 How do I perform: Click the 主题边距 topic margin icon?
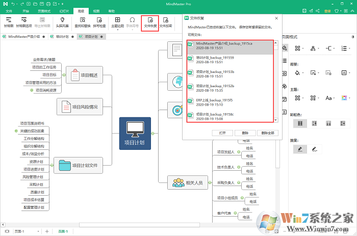[117, 21]
